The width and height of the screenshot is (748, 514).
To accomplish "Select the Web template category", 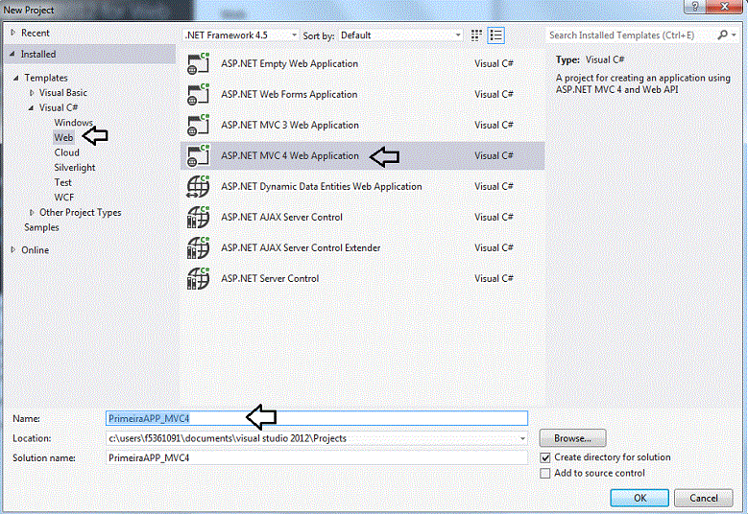I will coord(63,138).
